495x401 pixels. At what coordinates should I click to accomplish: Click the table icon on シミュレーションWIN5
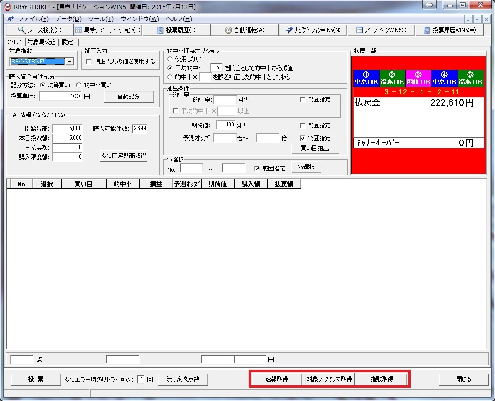point(359,30)
